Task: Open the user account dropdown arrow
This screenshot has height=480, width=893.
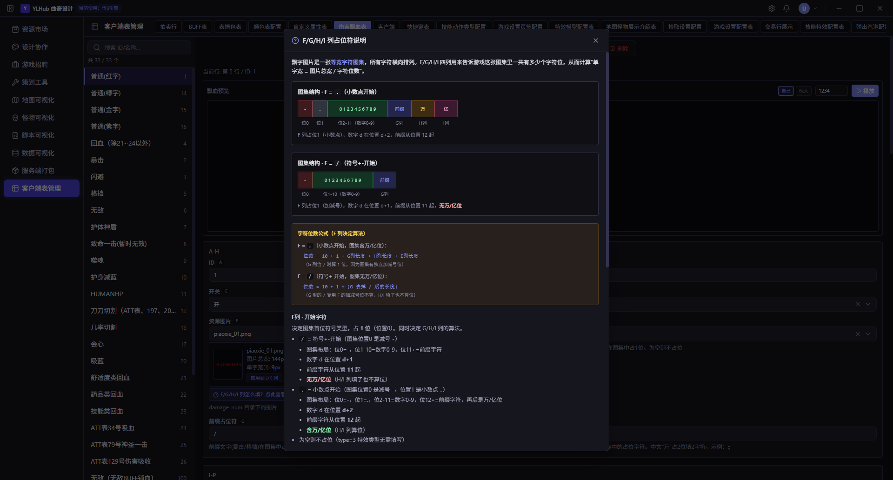Action: pyautogui.click(x=815, y=8)
